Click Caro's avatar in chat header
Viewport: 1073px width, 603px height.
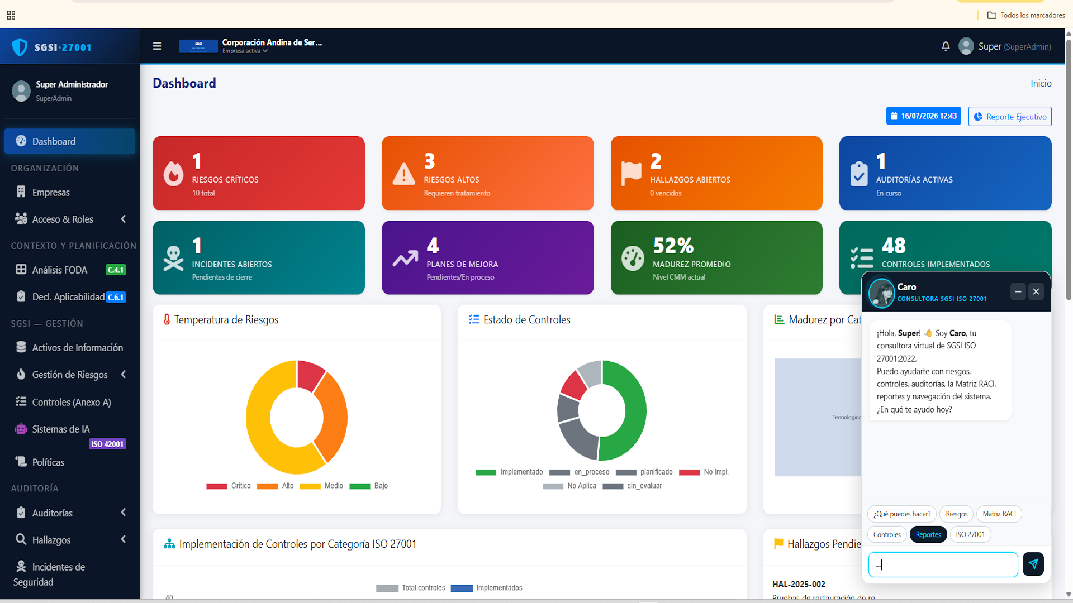click(x=882, y=293)
